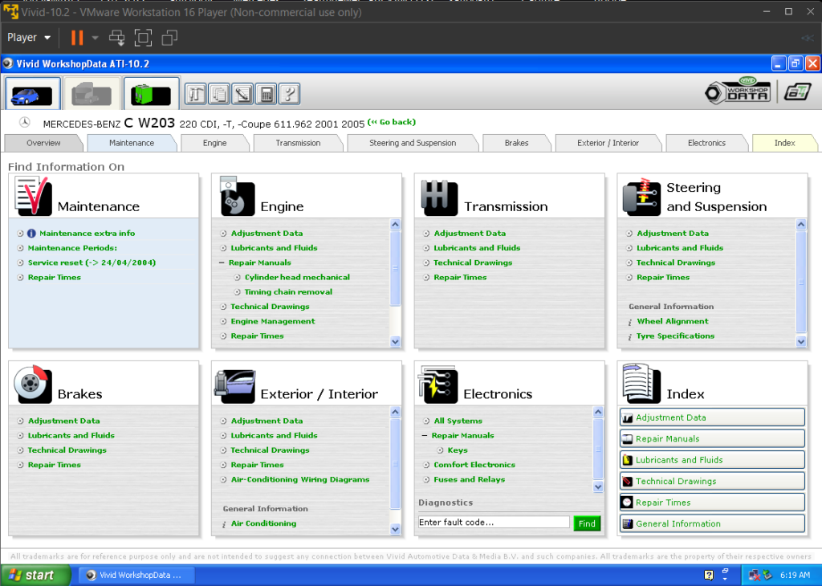Select the grey truck vehicle type

point(92,94)
